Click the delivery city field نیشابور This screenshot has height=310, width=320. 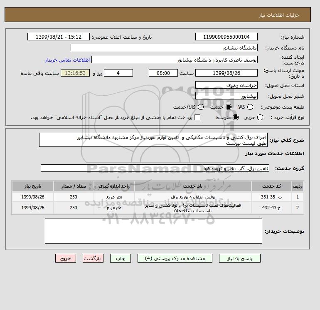pyautogui.click(x=226, y=96)
